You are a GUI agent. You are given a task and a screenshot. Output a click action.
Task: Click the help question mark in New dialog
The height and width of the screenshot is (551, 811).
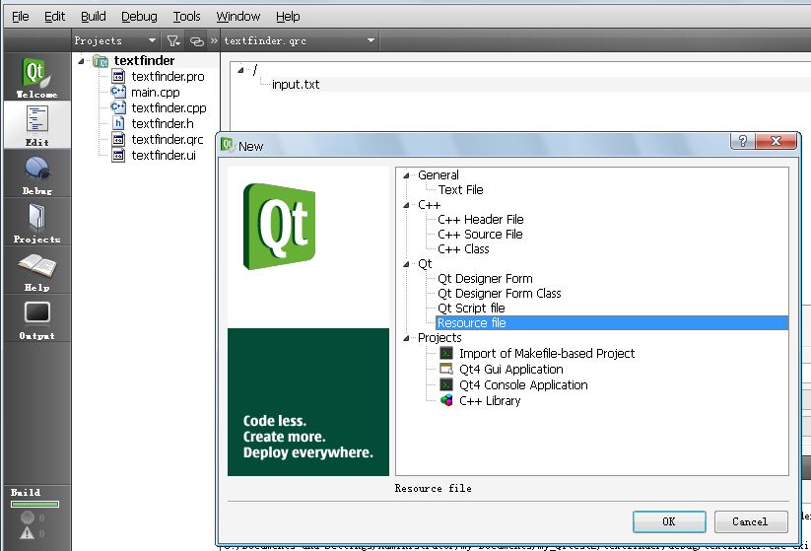pyautogui.click(x=743, y=141)
